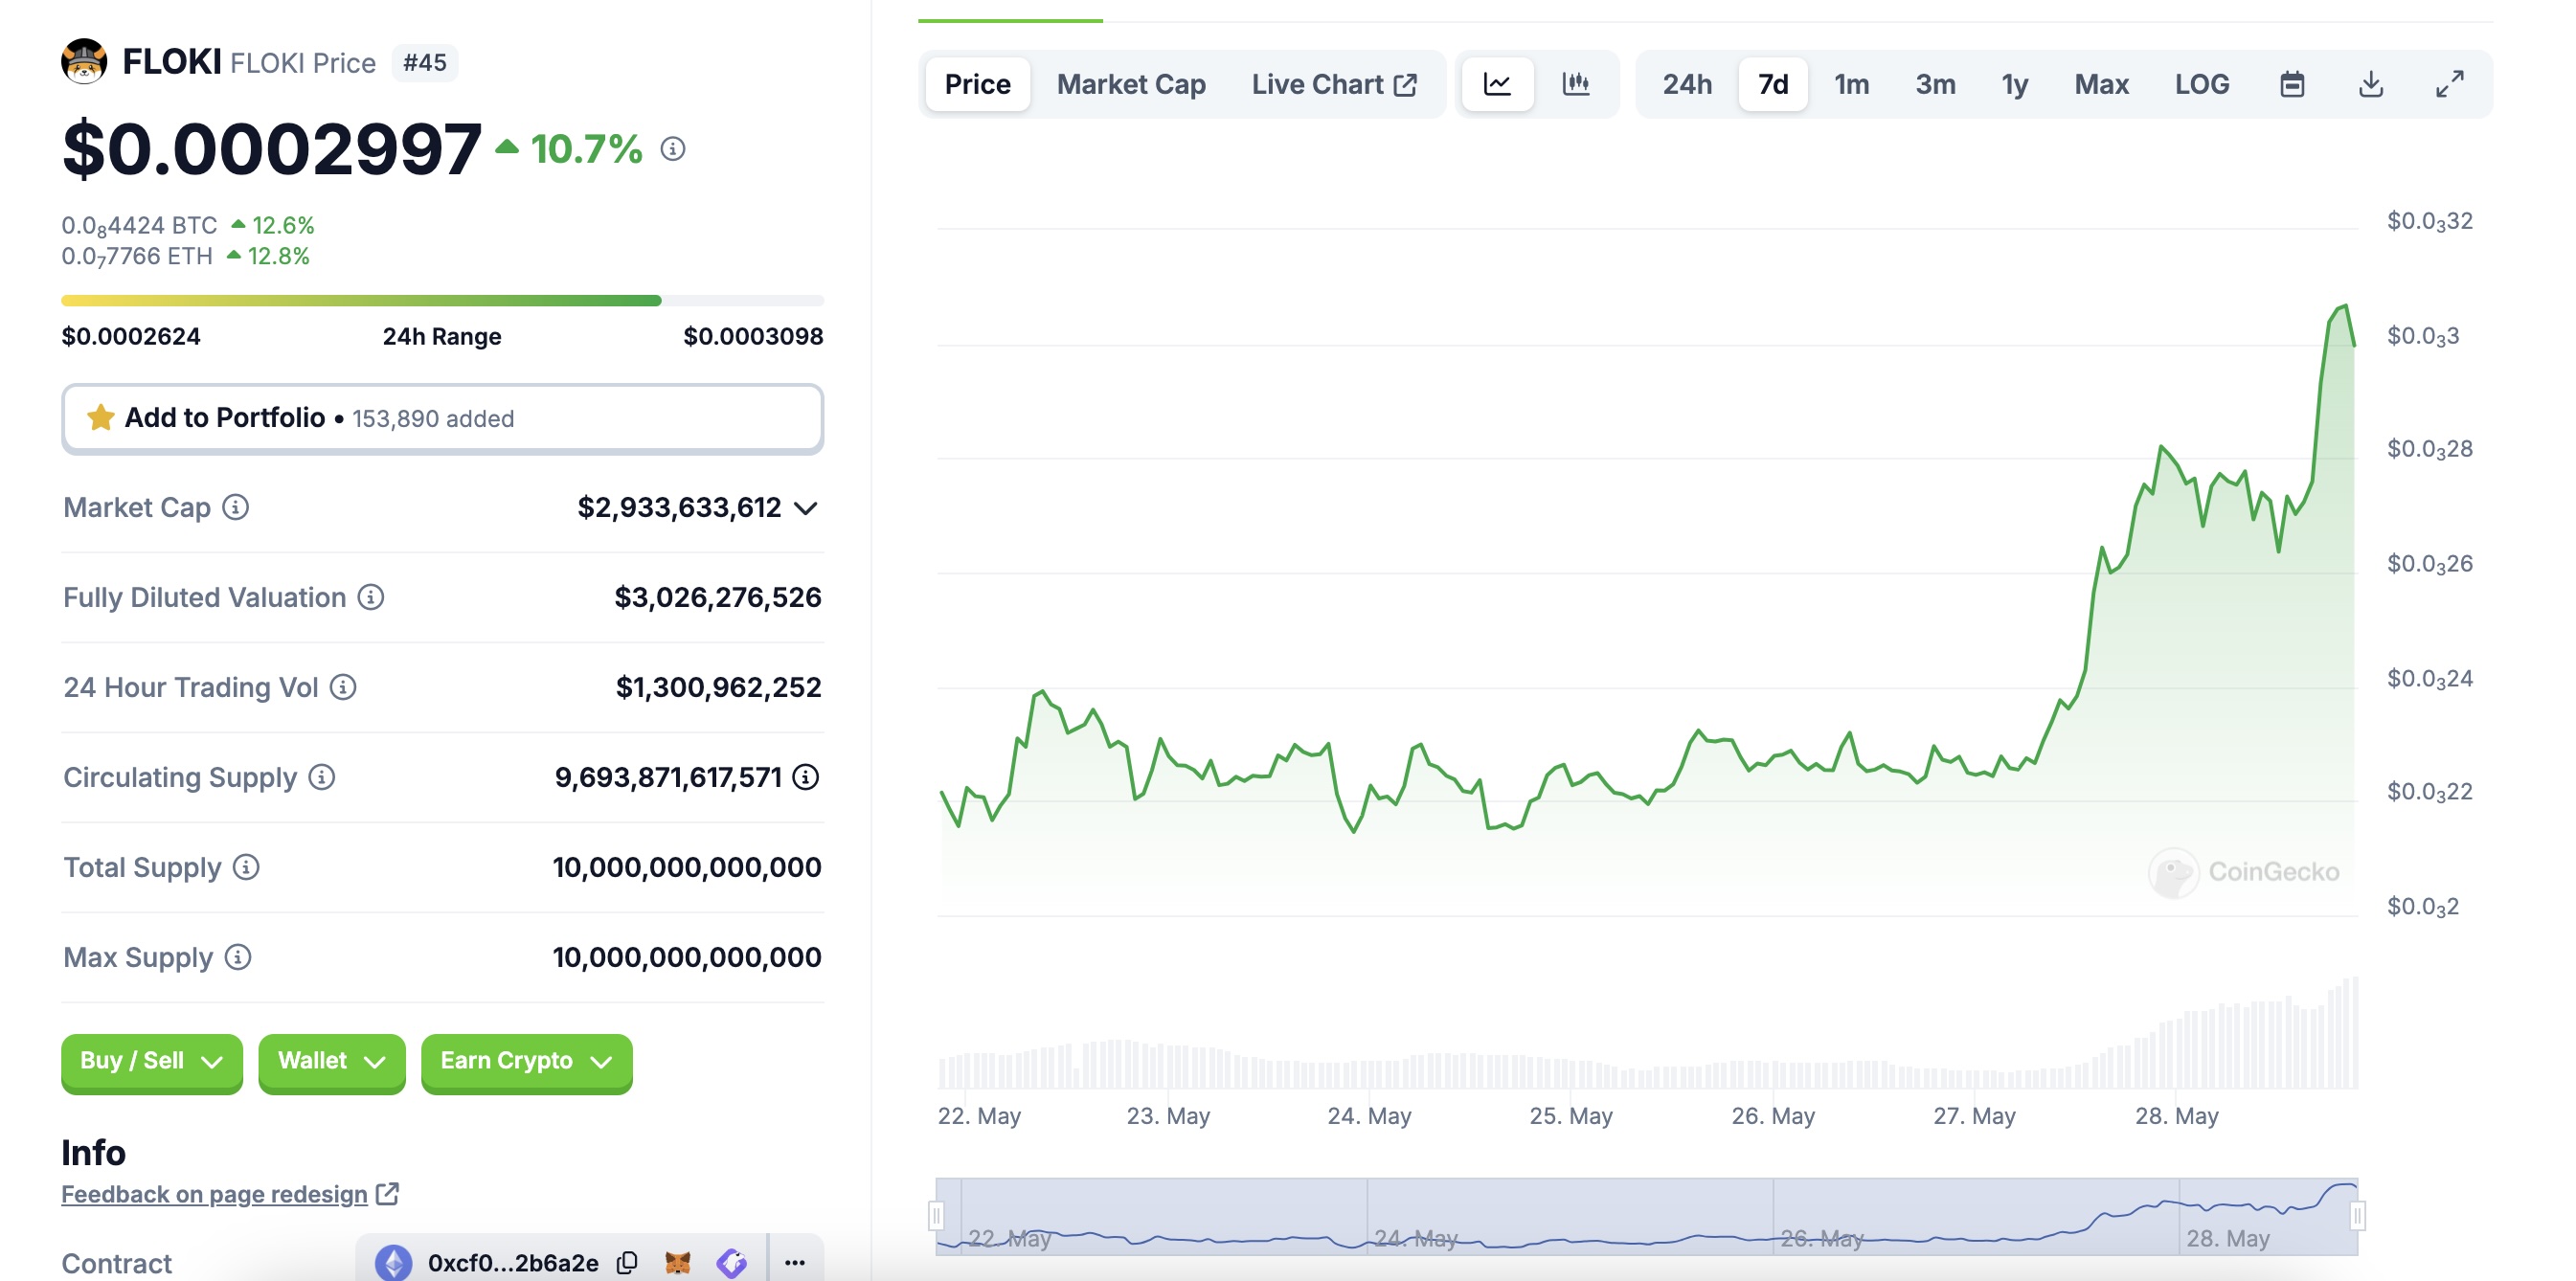Open the calendar date range picker
This screenshot has width=2576, height=1281.
click(2292, 84)
